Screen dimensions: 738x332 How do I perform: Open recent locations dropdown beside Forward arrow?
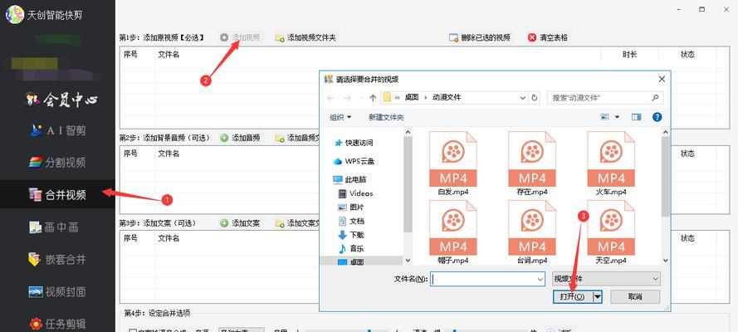coord(361,98)
